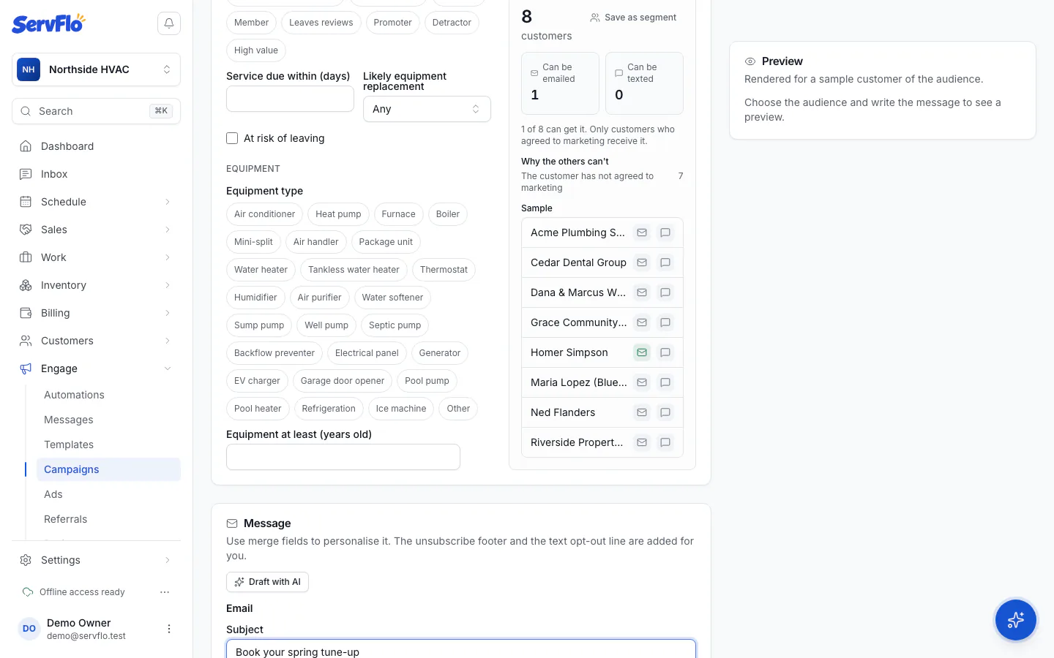Click text icon for Riverside Property row

click(x=665, y=442)
